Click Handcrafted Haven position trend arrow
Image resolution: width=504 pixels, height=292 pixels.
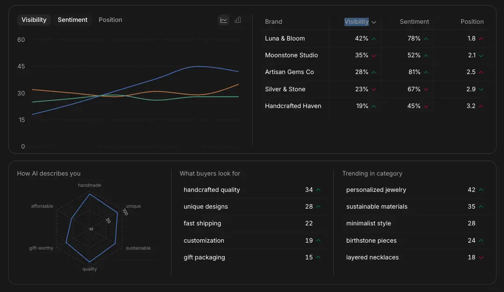pos(481,106)
